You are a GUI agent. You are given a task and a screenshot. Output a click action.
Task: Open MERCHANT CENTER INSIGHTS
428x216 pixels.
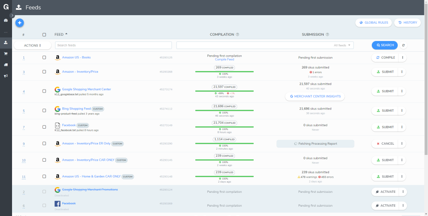pos(315,96)
